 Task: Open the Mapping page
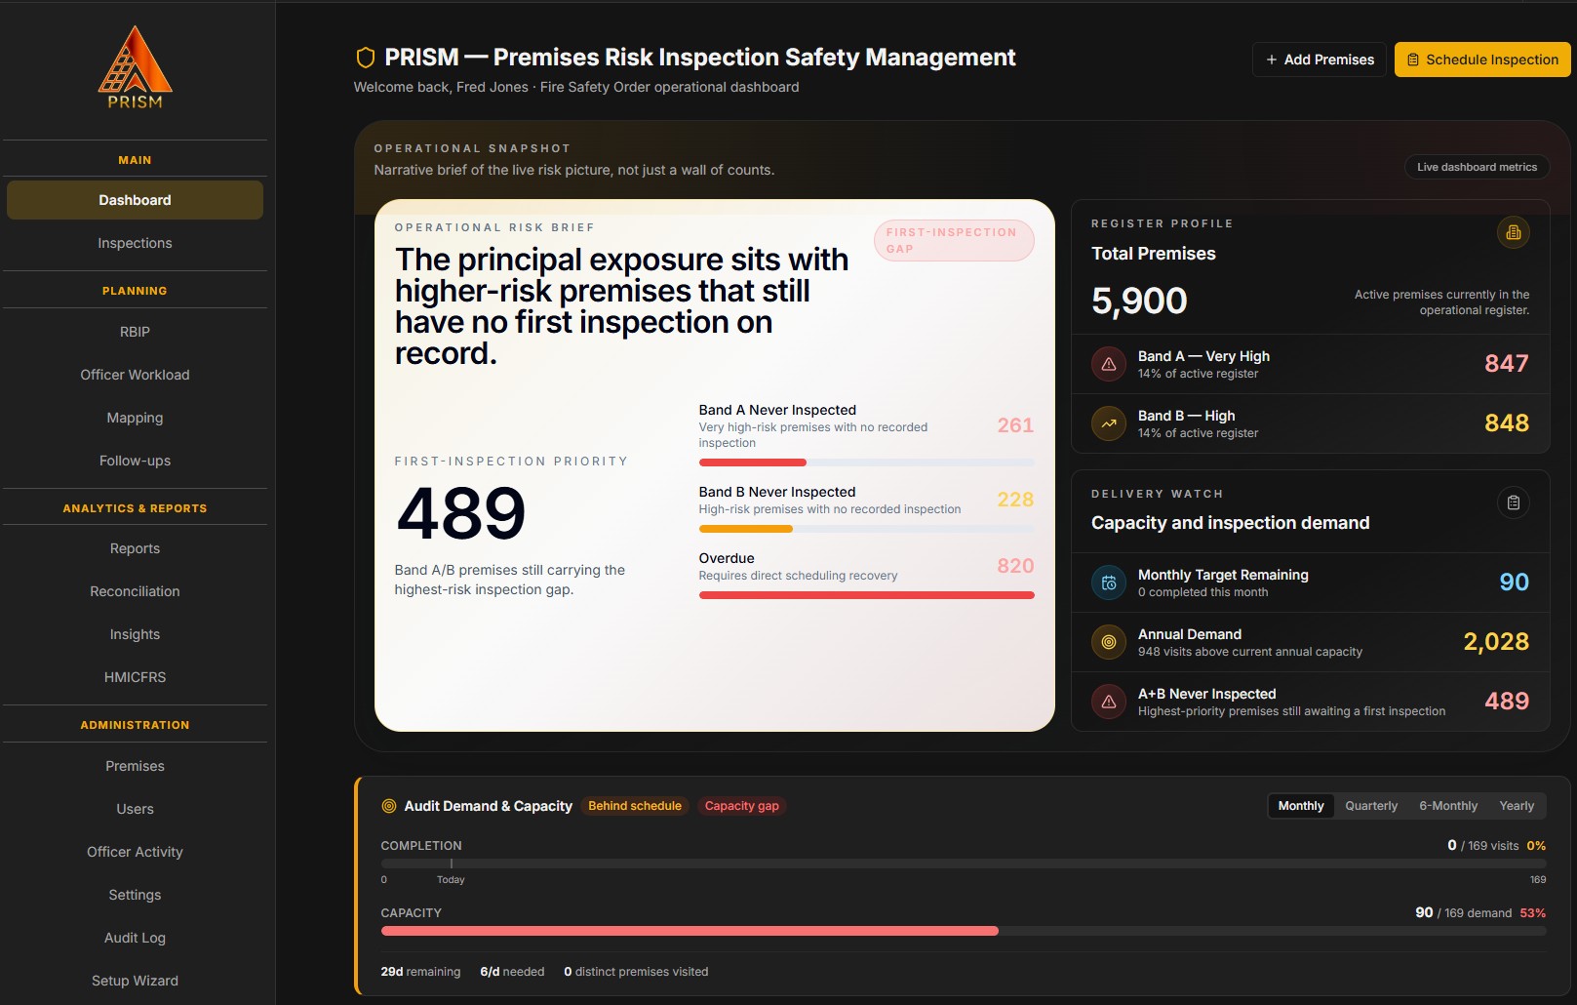(x=135, y=418)
